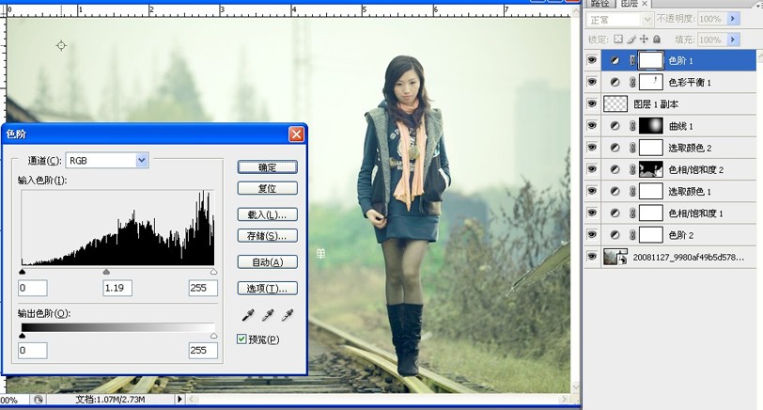Hide the 色阶 1 layer
Screen dimensions: 763x410
592,60
